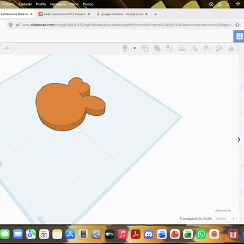The image size is (244, 244).
Task: Select the Cruise magnet tool icon
Action: pos(206,48)
